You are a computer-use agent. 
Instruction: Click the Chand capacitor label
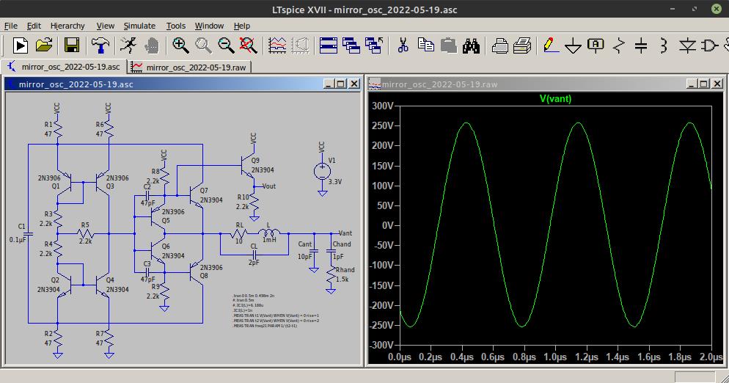pos(342,244)
